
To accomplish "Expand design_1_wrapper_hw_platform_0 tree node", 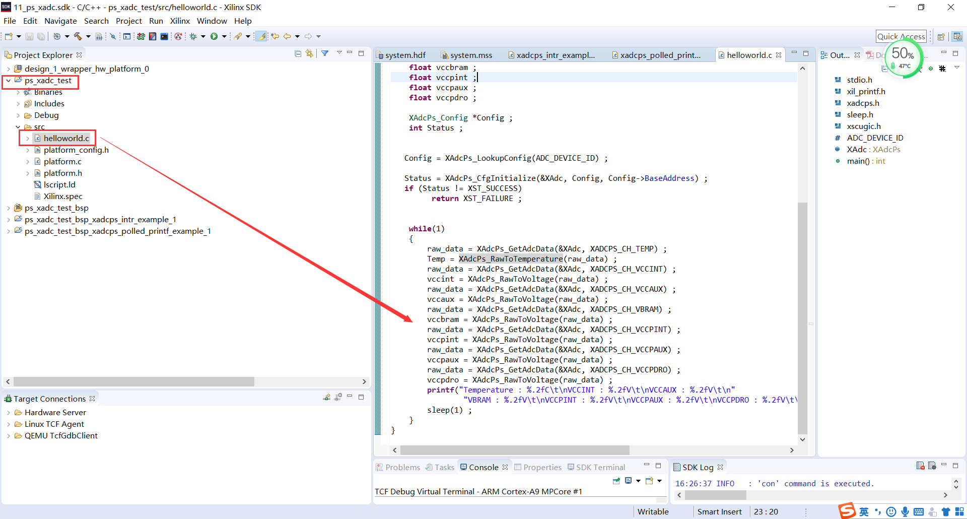I will pos(9,69).
